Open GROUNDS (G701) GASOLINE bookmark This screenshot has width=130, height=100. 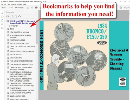click(19, 43)
